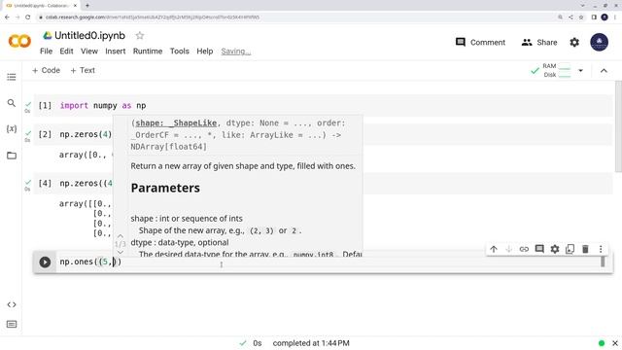Open the Help menu
Viewport: 622px width, 350px height.
point(205,52)
